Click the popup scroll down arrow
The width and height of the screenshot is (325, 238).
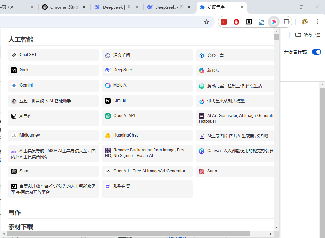click(x=276, y=228)
